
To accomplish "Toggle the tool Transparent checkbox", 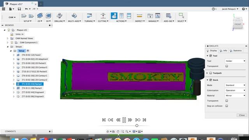I will tap(226, 66).
